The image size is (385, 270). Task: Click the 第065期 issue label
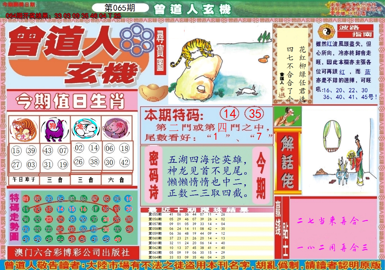coord(120,8)
